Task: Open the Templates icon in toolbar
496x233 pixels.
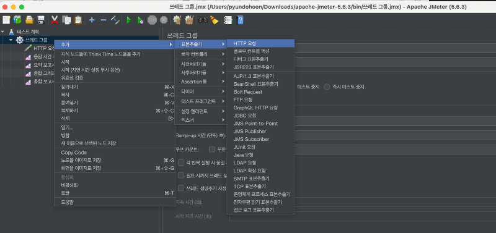Action: point(18,20)
